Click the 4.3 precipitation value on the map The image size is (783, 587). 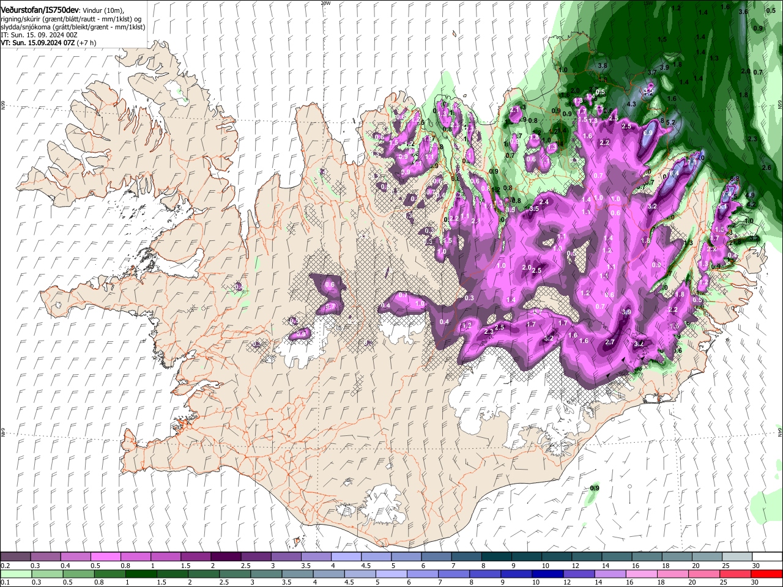click(x=632, y=105)
